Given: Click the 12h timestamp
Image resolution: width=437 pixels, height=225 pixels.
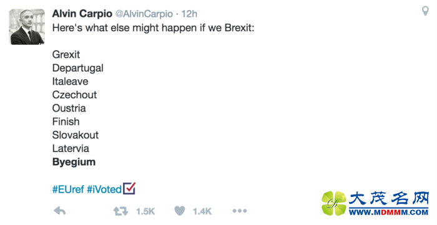Looking at the screenshot, I should (x=189, y=14).
